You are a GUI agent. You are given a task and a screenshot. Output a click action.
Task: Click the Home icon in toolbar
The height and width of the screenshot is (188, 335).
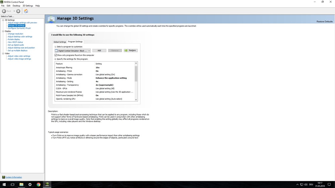pyautogui.click(x=26, y=11)
